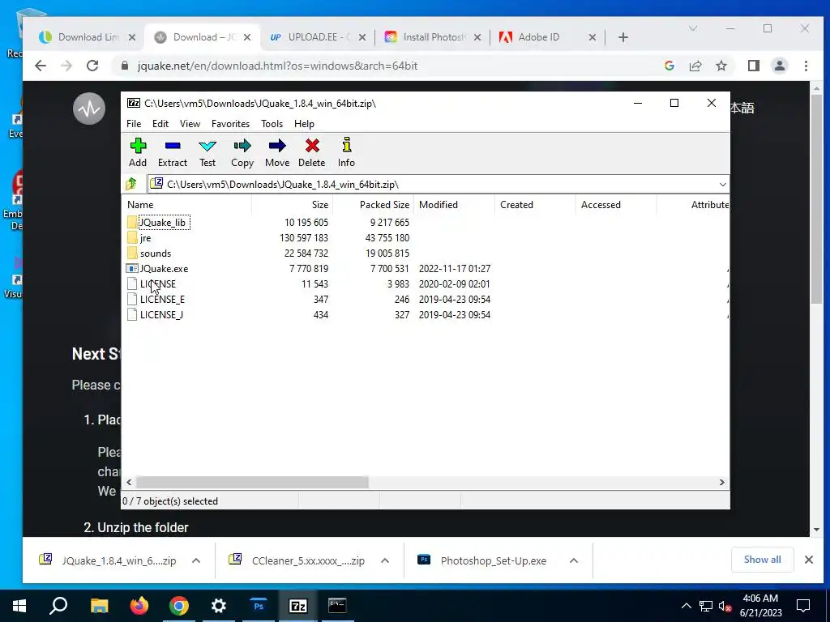
Task: Open the File menu in 7-Zip
Action: point(134,124)
